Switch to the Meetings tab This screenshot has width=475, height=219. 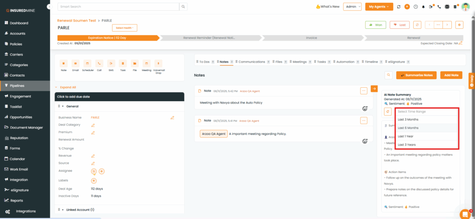(x=300, y=62)
